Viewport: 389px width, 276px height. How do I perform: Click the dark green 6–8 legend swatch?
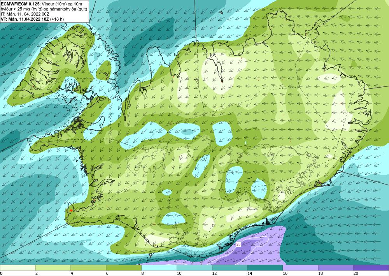(x=124, y=267)
